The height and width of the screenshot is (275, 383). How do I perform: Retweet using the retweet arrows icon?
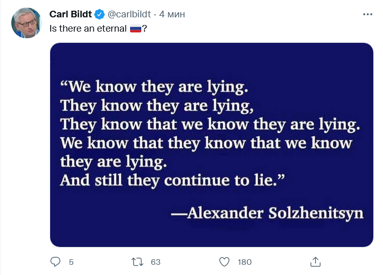coord(138,262)
